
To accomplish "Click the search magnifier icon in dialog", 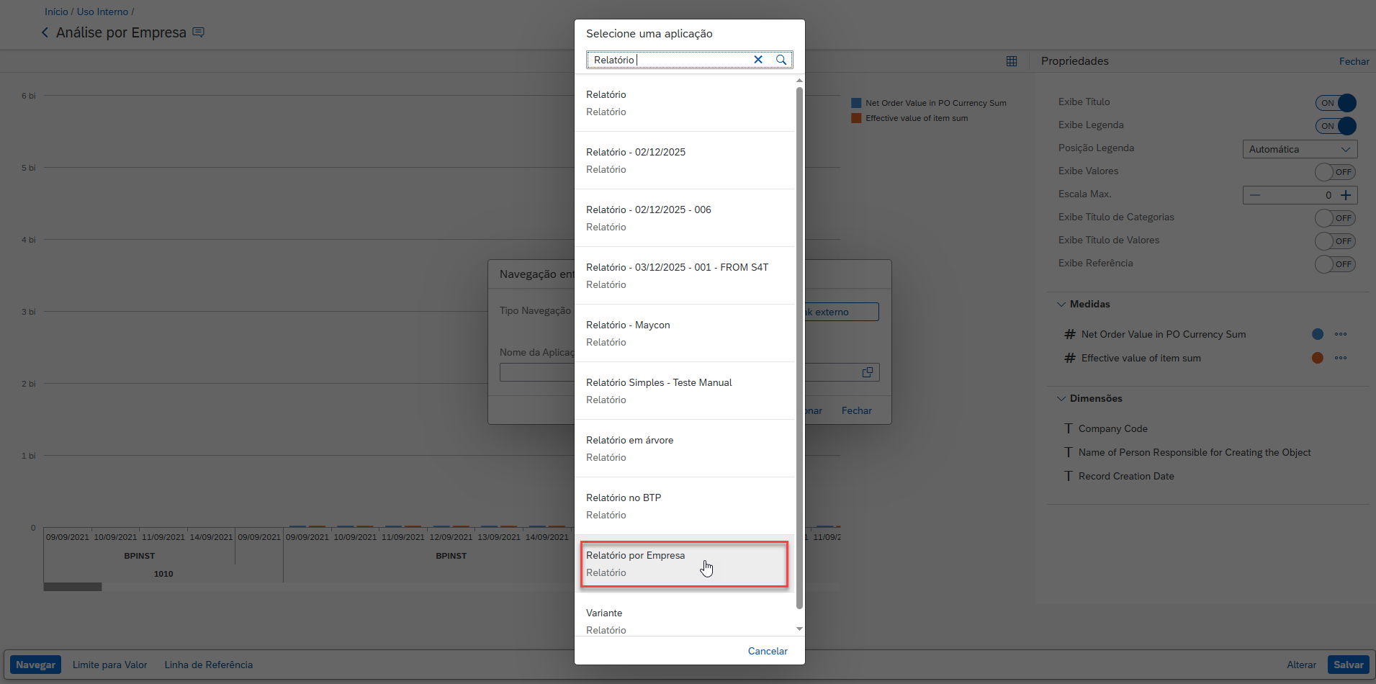I will coord(781,60).
